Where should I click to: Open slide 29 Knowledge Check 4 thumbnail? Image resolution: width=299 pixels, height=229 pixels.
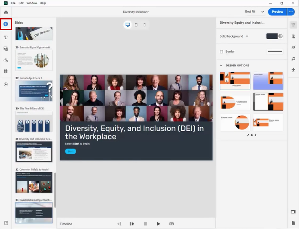[34, 91]
